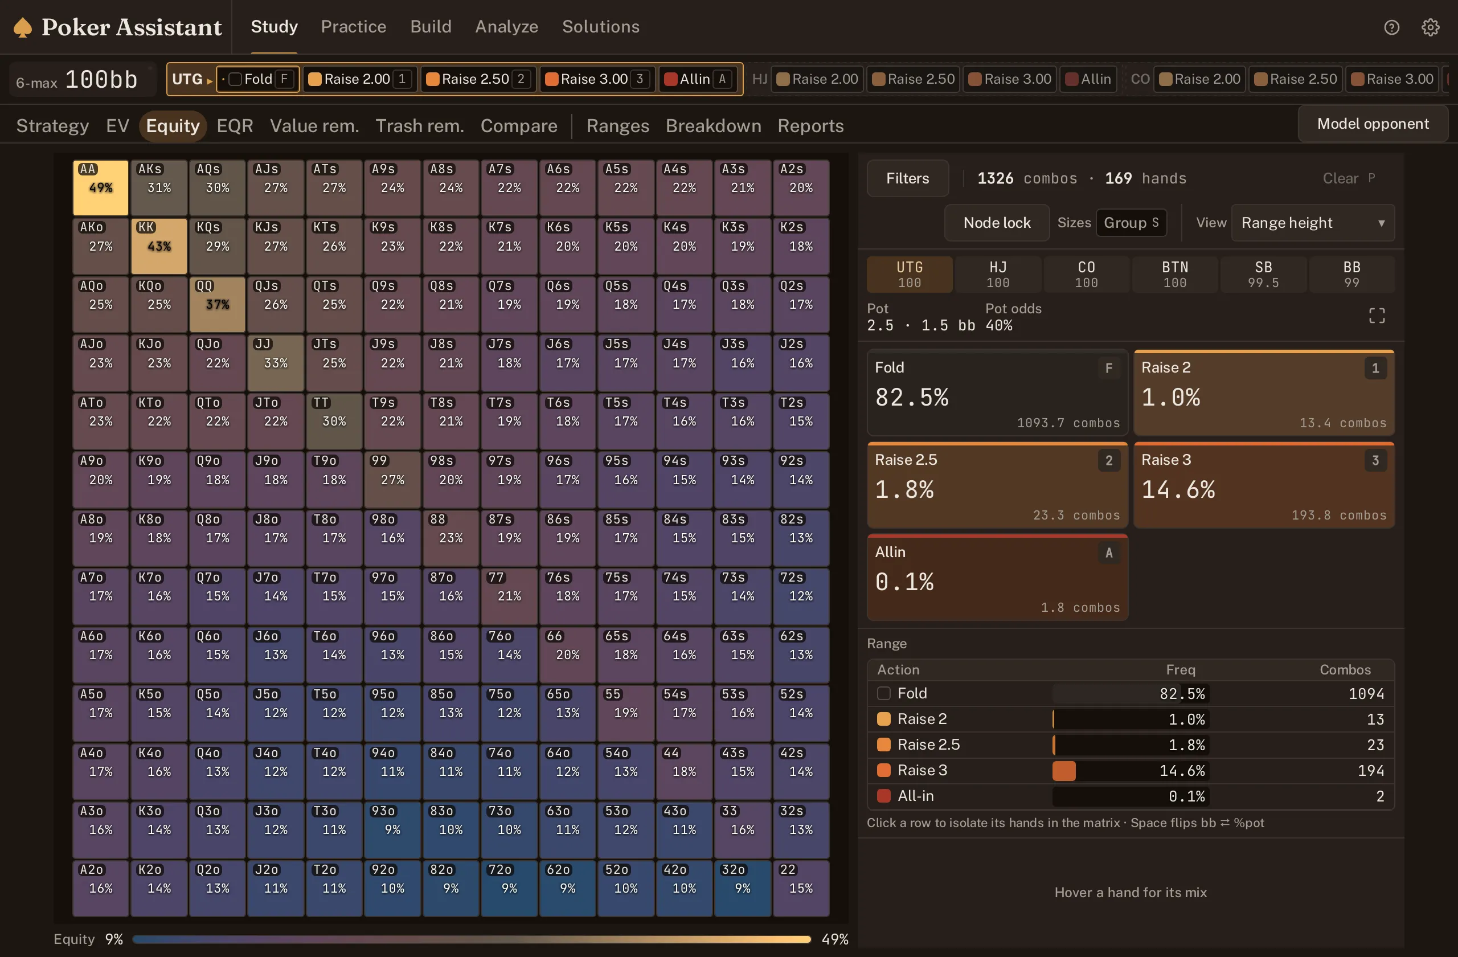Select the AA hand cell
The image size is (1458, 957).
pos(100,187)
